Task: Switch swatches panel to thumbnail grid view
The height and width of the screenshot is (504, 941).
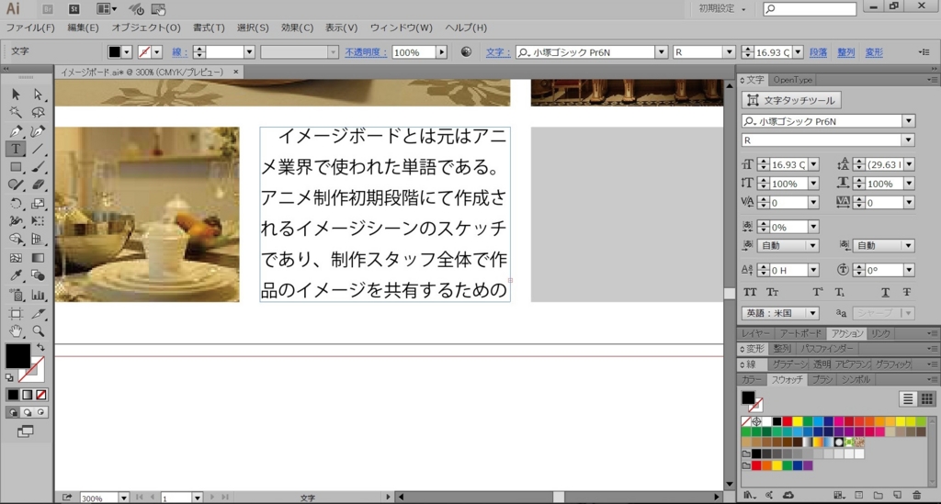Action: [926, 398]
